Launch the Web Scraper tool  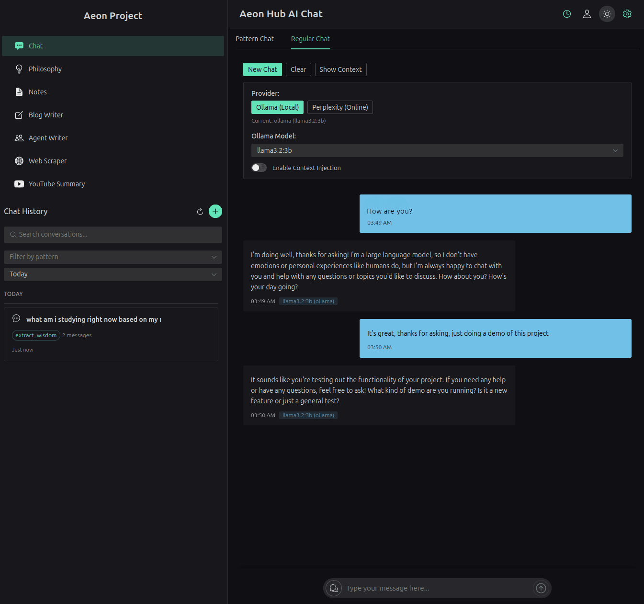click(x=47, y=160)
